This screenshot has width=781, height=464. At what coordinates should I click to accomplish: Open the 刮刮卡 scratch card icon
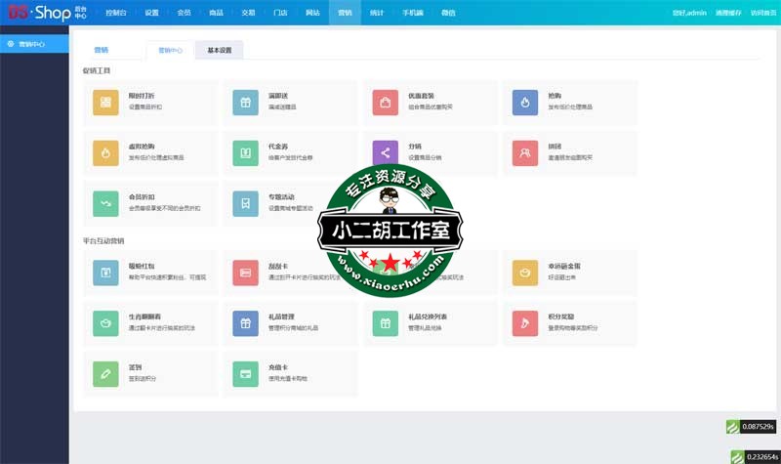pos(245,272)
